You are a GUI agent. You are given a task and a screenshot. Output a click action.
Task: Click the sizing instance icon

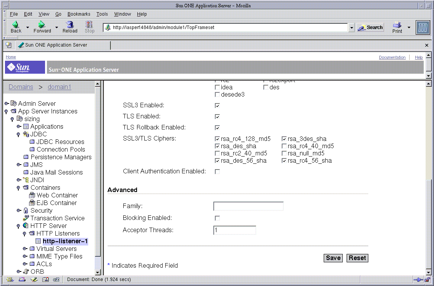(x=19, y=119)
